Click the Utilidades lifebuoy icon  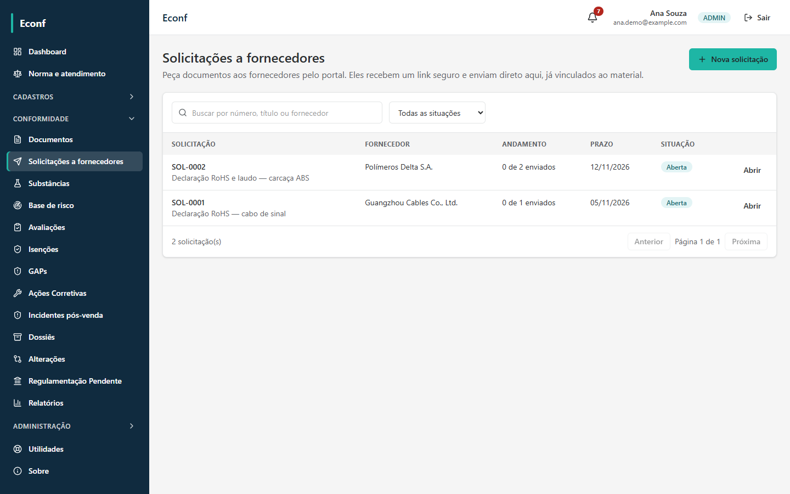[18, 449]
